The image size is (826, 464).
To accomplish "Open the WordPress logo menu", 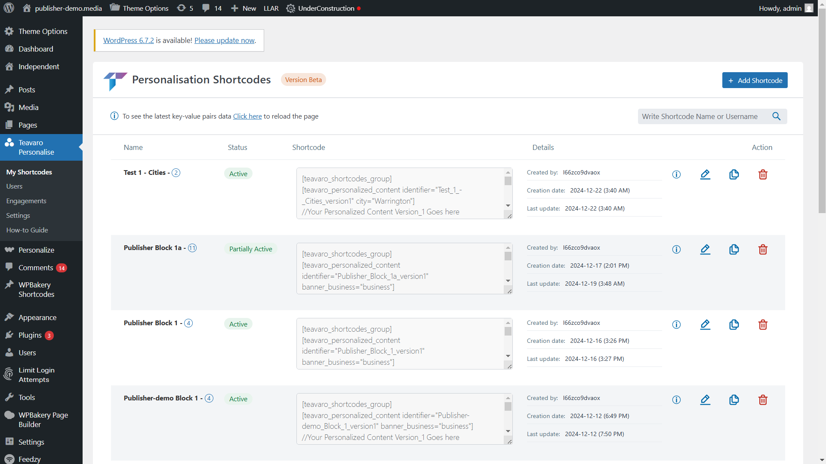I will [x=9, y=8].
